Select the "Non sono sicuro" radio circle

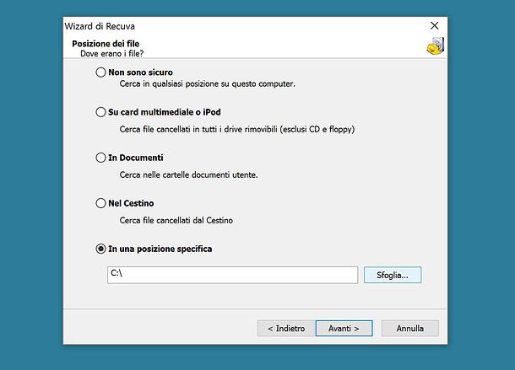[x=100, y=72]
